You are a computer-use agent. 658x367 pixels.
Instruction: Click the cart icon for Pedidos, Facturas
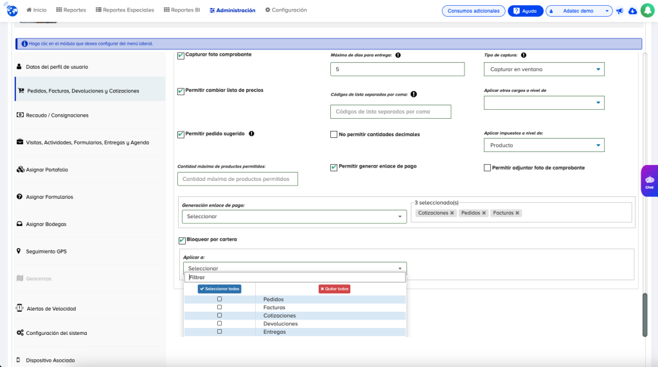point(21,90)
